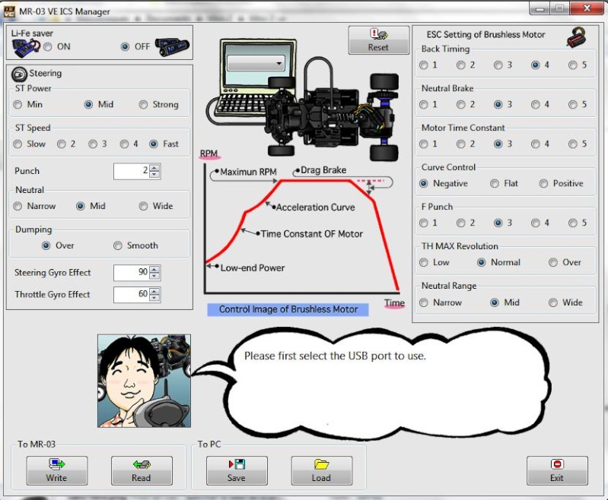Image resolution: width=608 pixels, height=500 pixels.
Task: Set Curve Control to Positive
Action: [543, 184]
